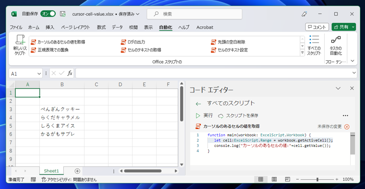Image resolution: width=365 pixels, height=189 pixels.
Task: Switch to the ホーム tab
Action: click(34, 27)
